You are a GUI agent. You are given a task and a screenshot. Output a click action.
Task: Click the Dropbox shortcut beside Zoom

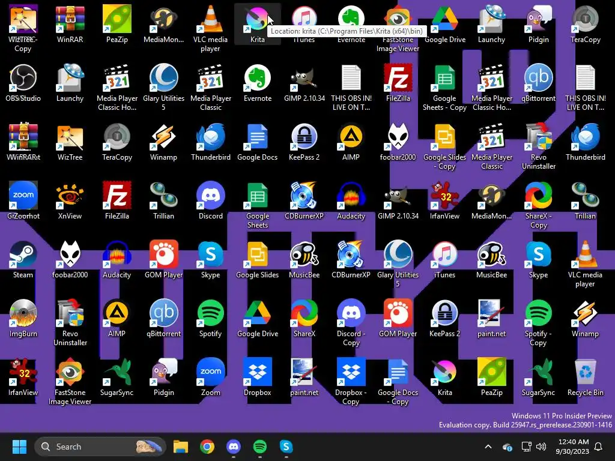[257, 377]
